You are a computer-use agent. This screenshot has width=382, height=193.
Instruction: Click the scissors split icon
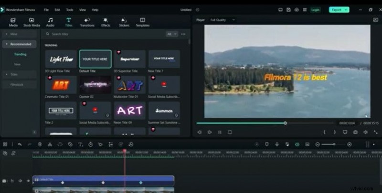pyautogui.click(x=50, y=144)
